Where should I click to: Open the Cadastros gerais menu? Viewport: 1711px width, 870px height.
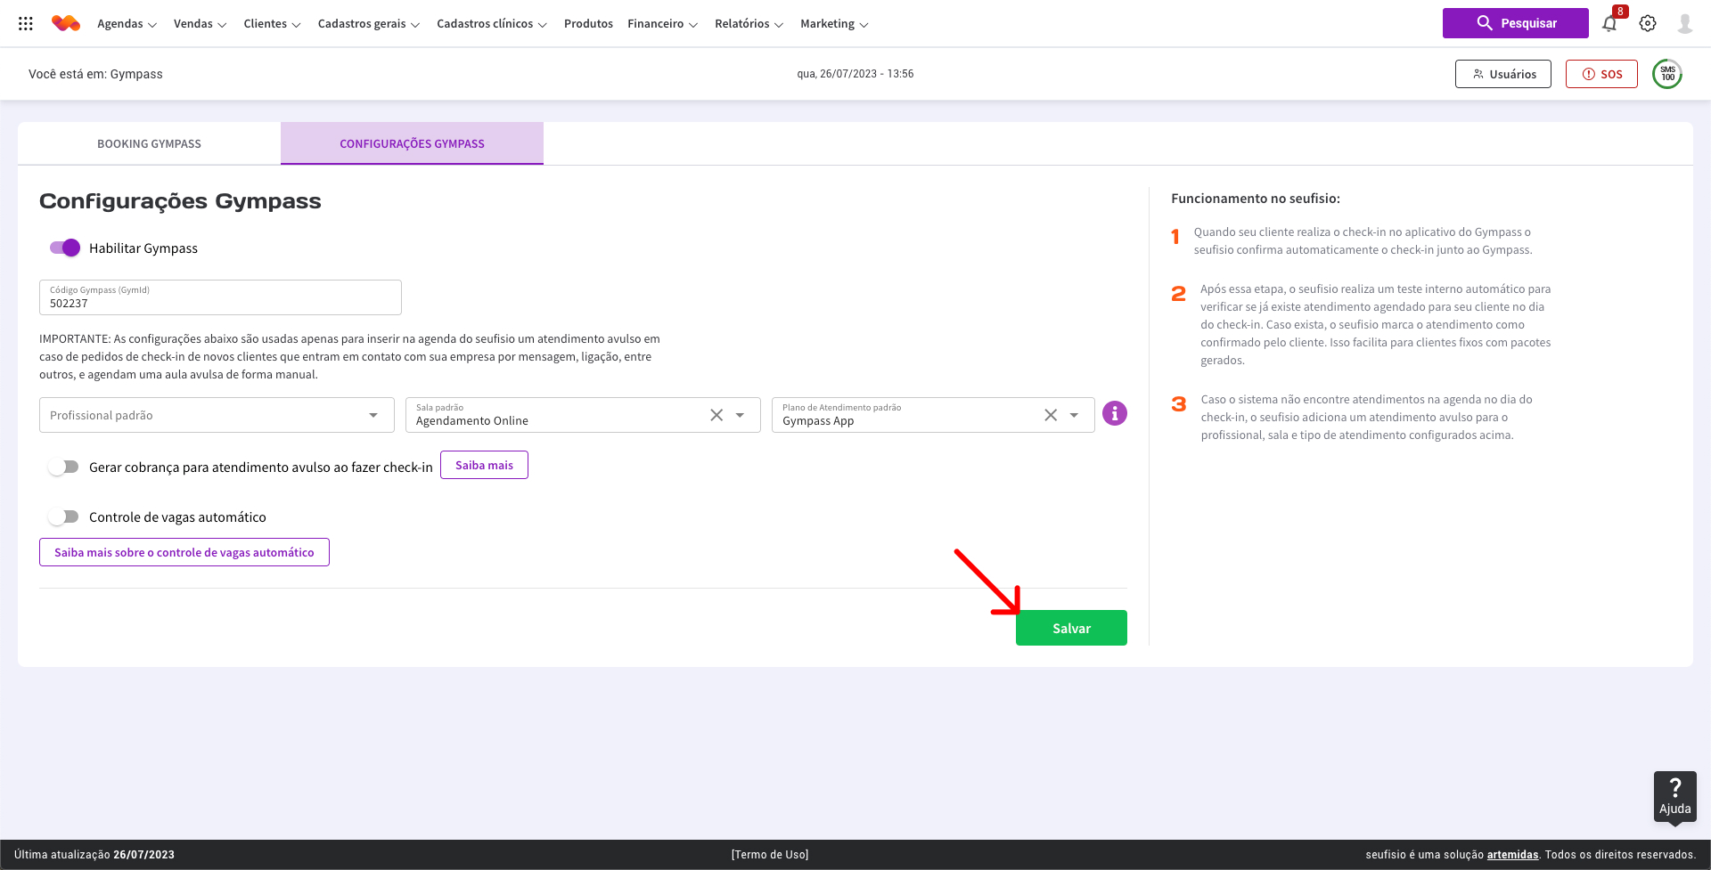click(368, 24)
